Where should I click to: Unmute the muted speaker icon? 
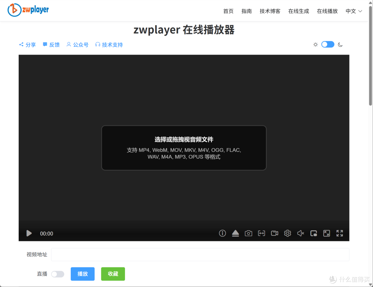click(x=301, y=233)
